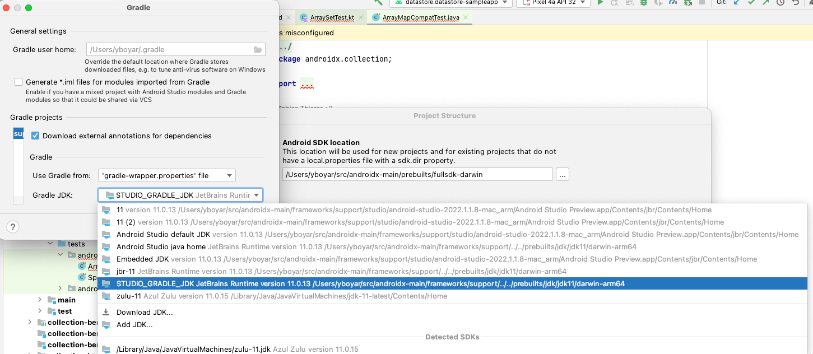The image size is (813, 354).
Task: Click the ... browse button for SDK location
Action: coord(563,174)
